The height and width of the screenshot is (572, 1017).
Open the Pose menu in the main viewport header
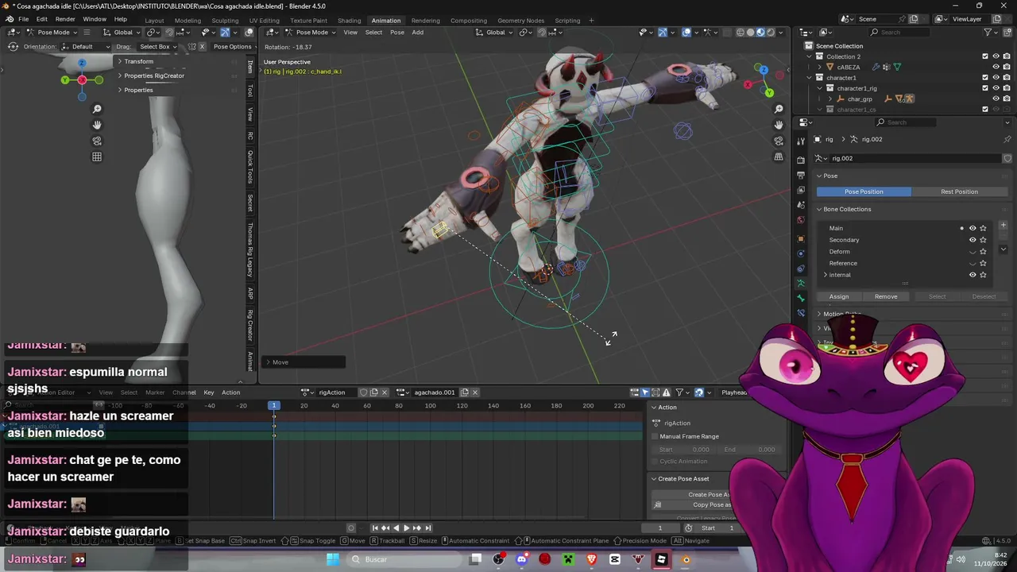click(397, 32)
